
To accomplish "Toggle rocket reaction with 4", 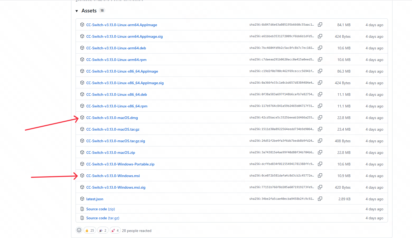I will tap(115, 230).
